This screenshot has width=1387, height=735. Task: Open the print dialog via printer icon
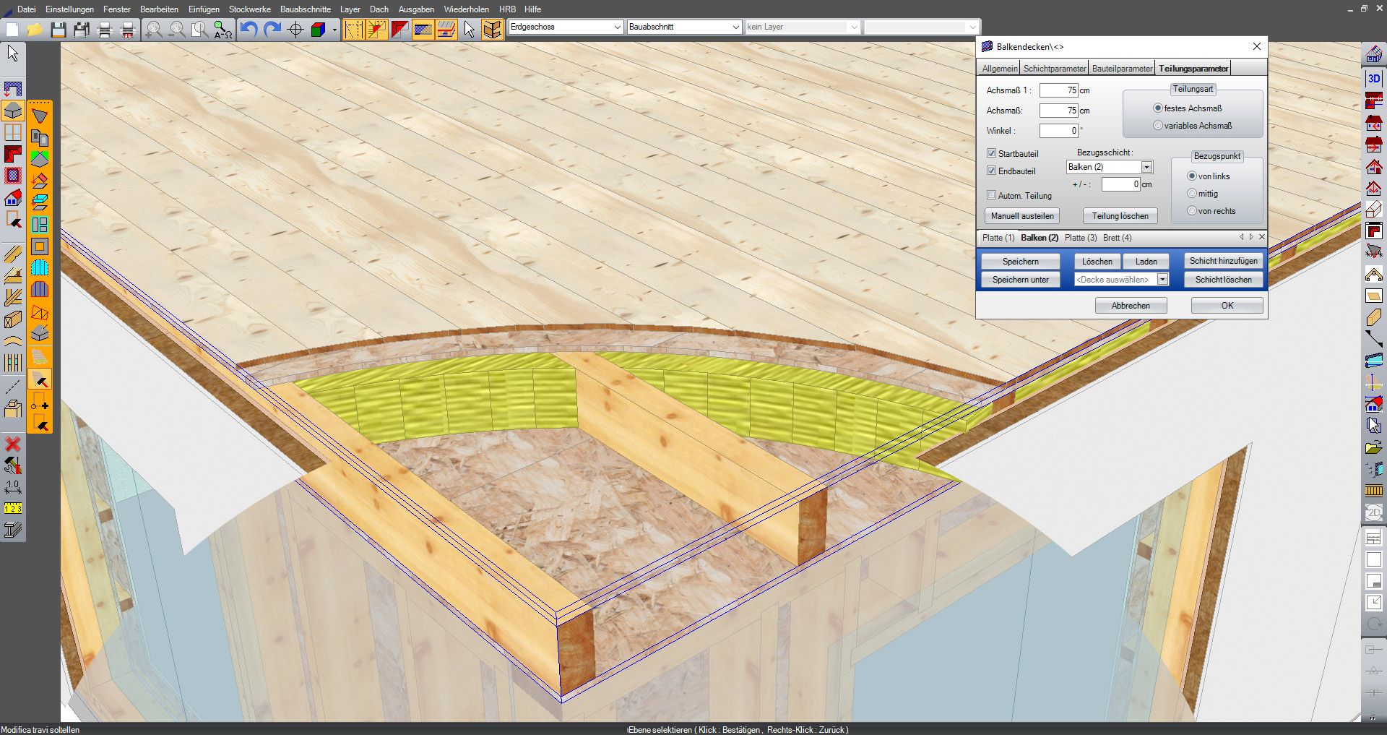(104, 30)
